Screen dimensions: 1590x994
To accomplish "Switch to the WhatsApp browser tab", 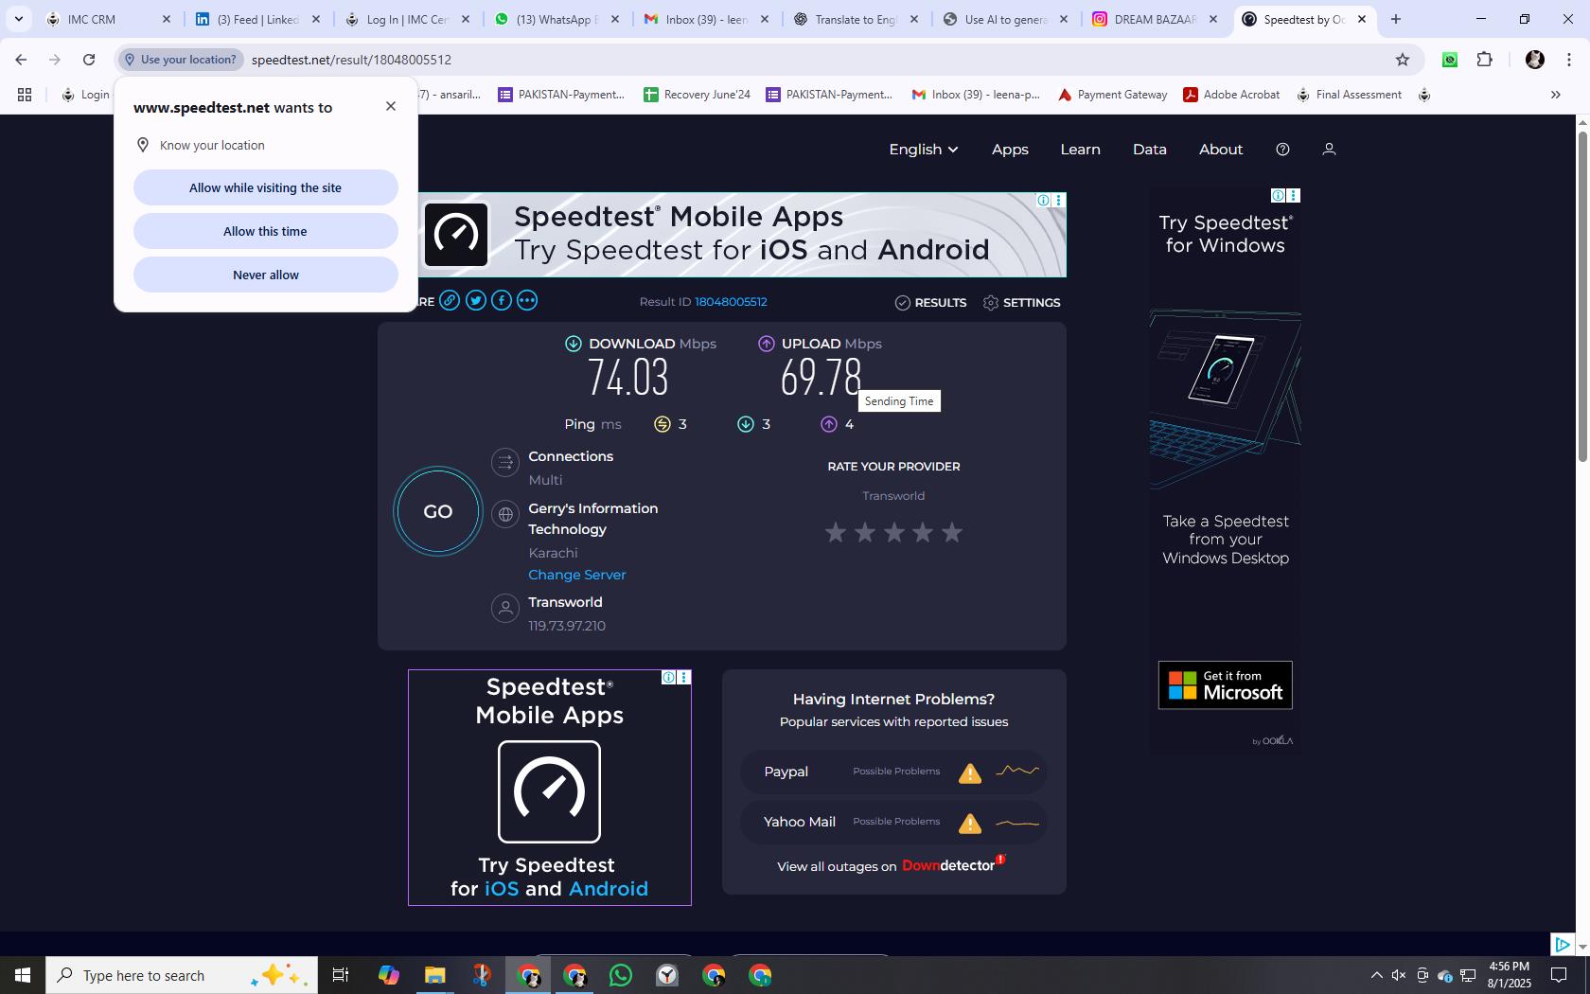I will coord(558,19).
